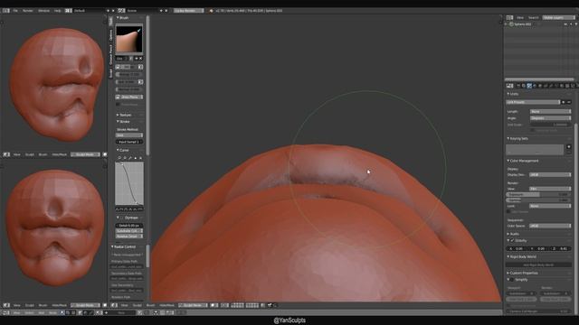This screenshot has height=325, width=579.
Task: Click the Detail Size field under Dyntopo
Action: (x=128, y=225)
